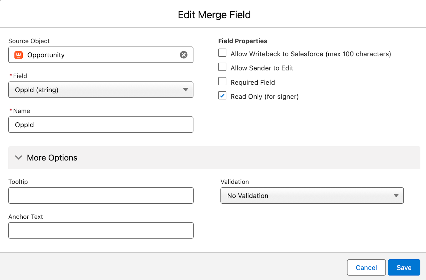Click the Opportunity crown icon
The image size is (426, 280).
18,55
